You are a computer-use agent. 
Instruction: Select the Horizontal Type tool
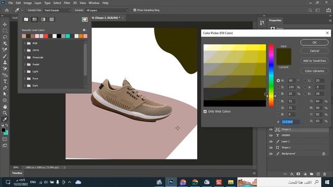coord(5,82)
